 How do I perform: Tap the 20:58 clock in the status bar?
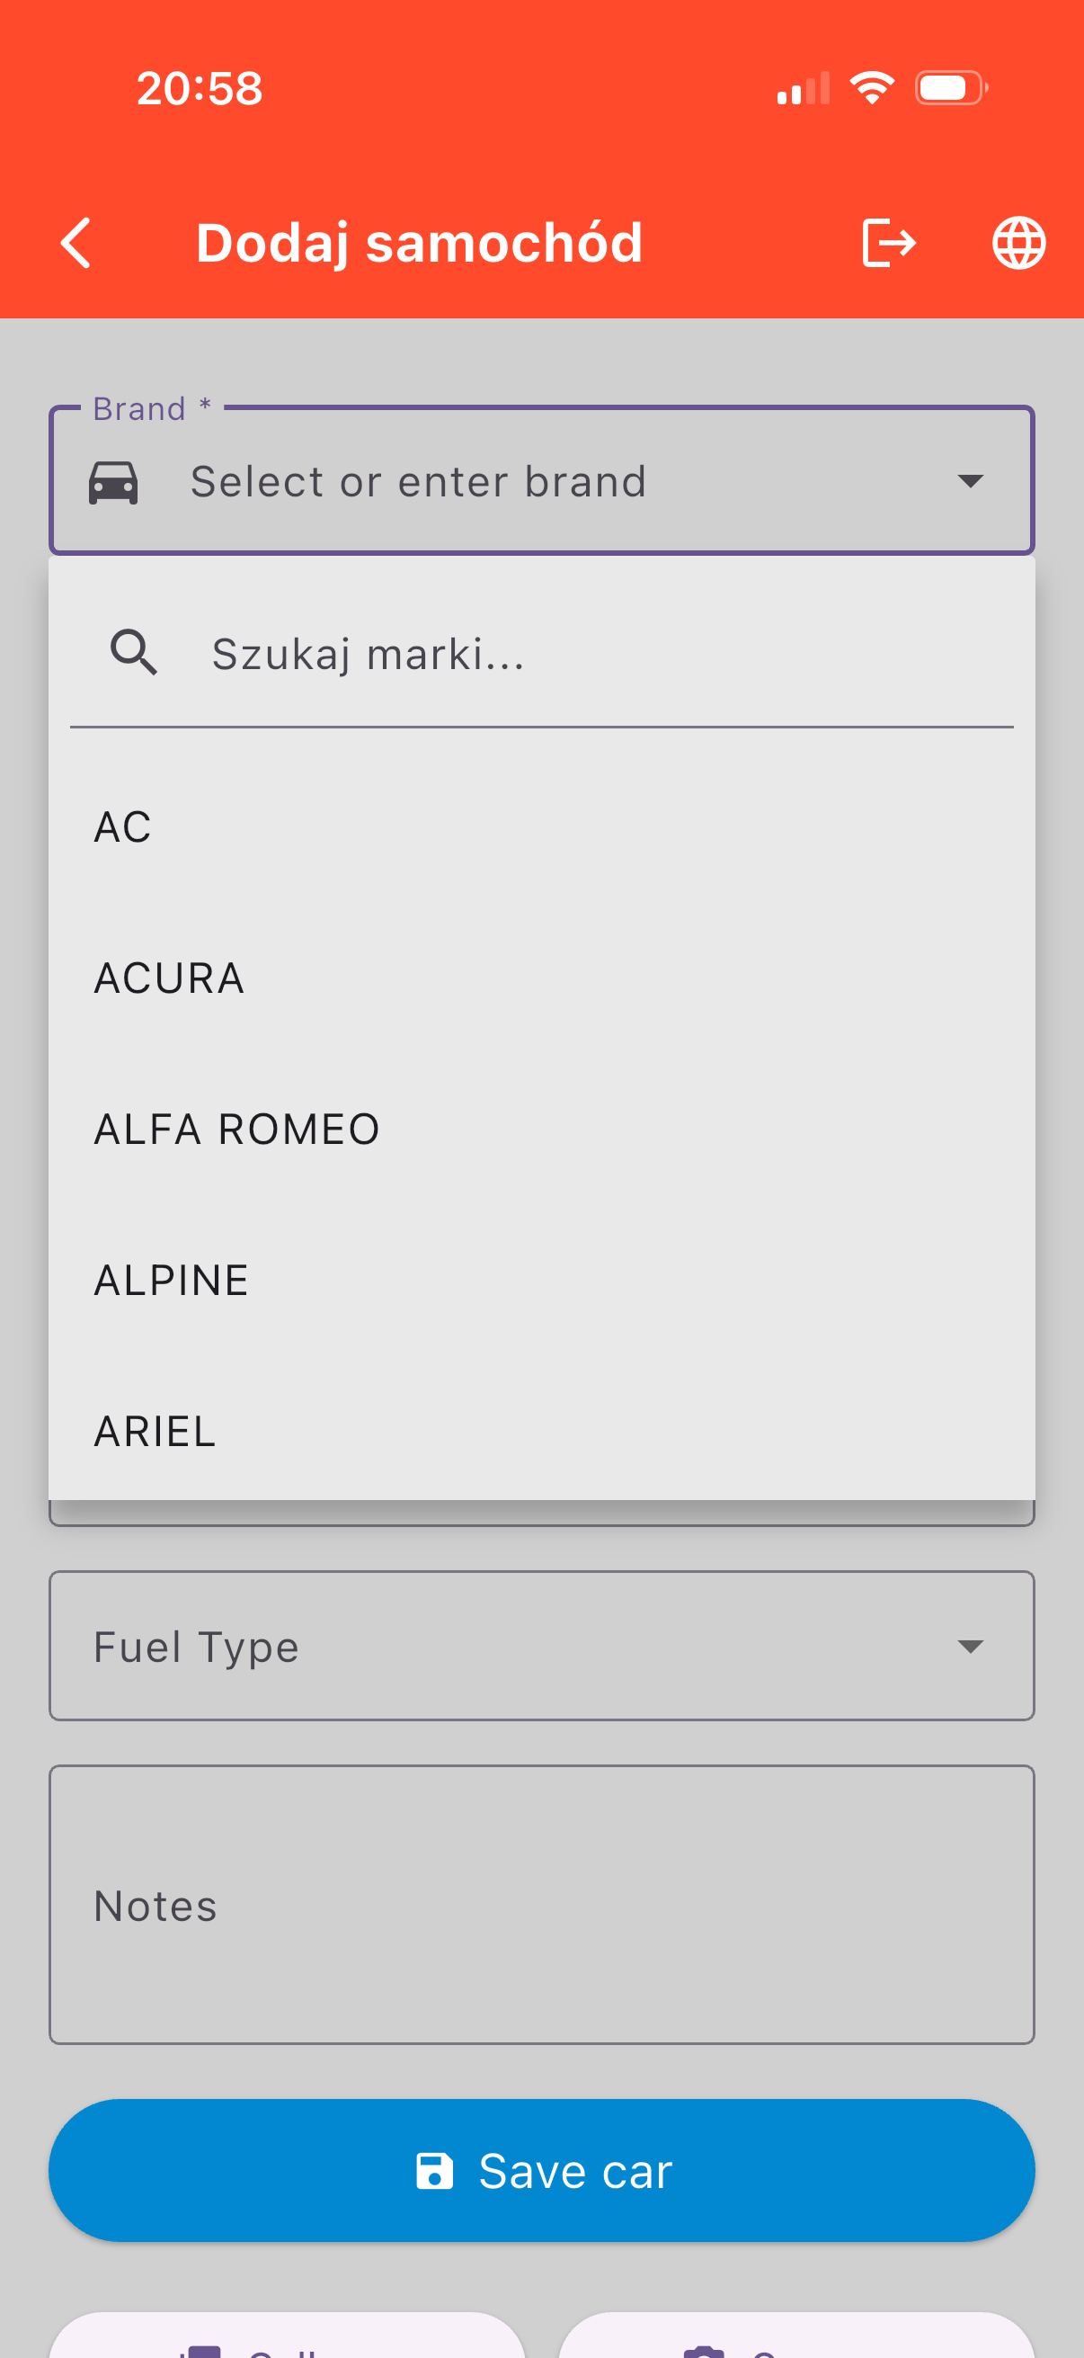[x=199, y=88]
